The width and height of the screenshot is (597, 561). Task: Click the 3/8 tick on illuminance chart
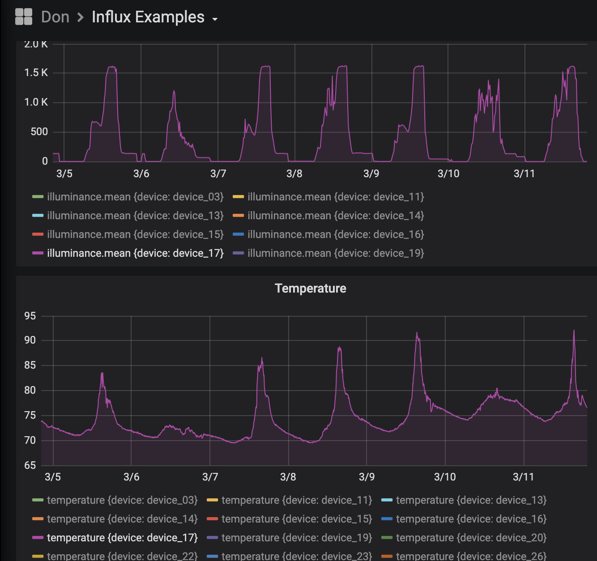294,174
